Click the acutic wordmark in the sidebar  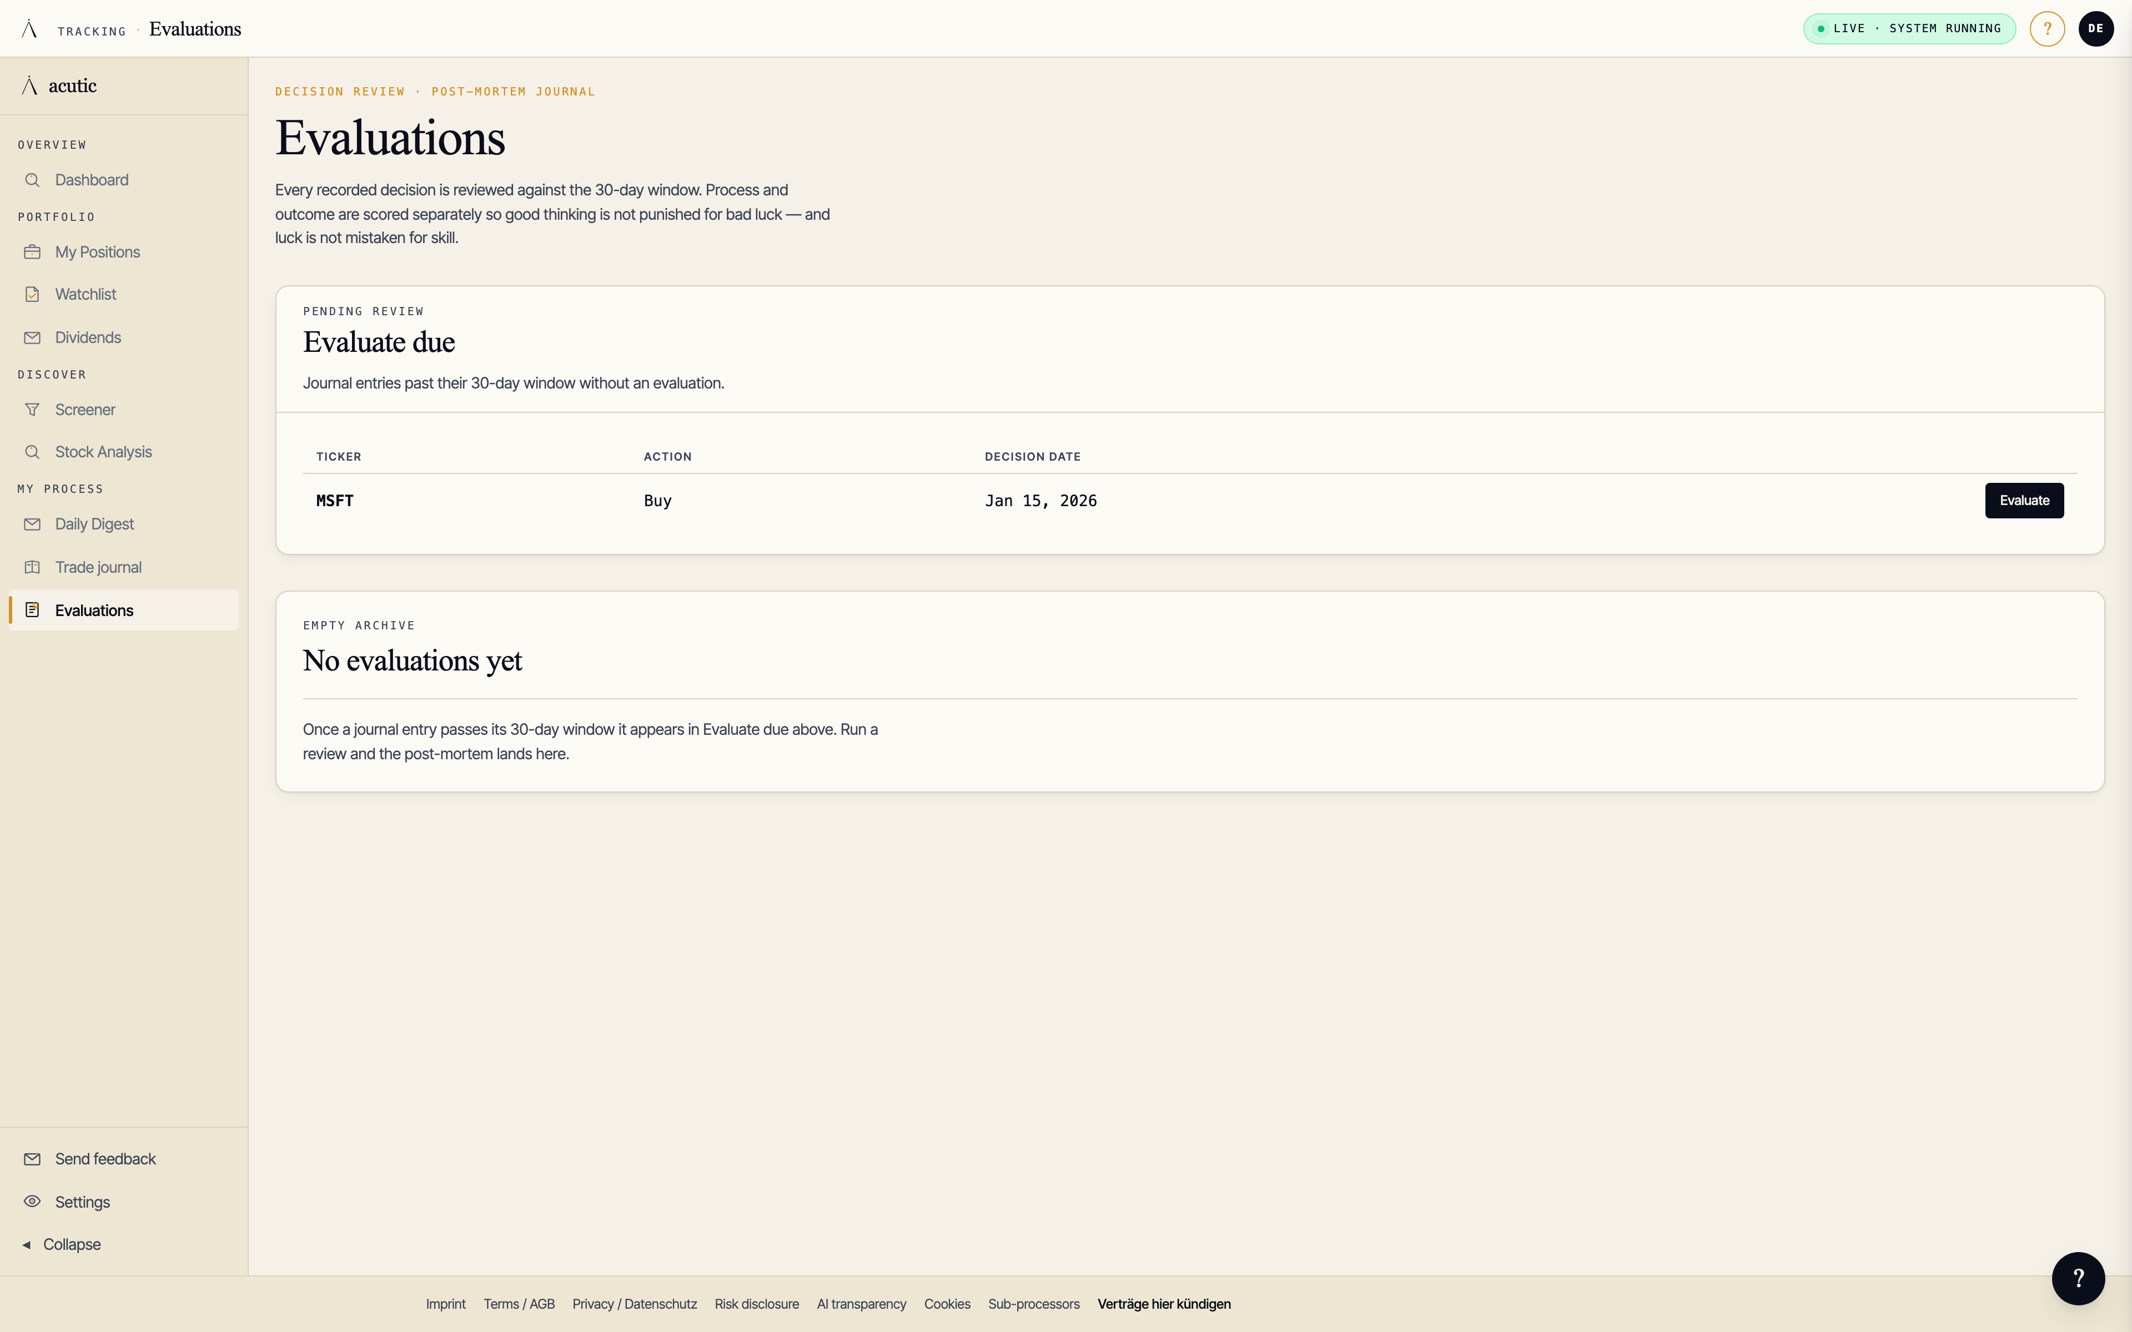click(72, 85)
